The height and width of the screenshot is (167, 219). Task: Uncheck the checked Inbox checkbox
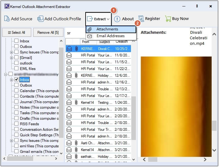[17, 80]
